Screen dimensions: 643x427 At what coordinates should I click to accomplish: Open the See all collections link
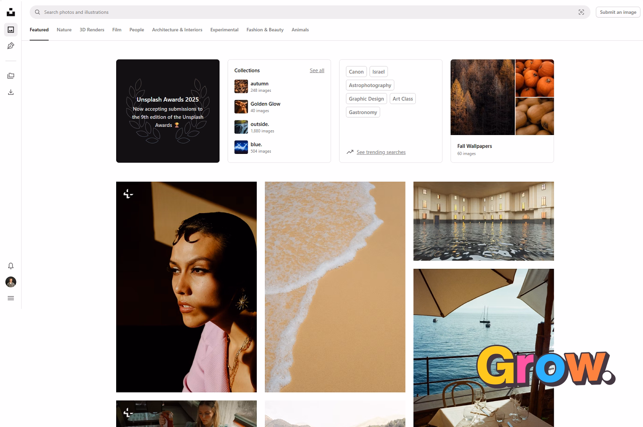click(317, 70)
